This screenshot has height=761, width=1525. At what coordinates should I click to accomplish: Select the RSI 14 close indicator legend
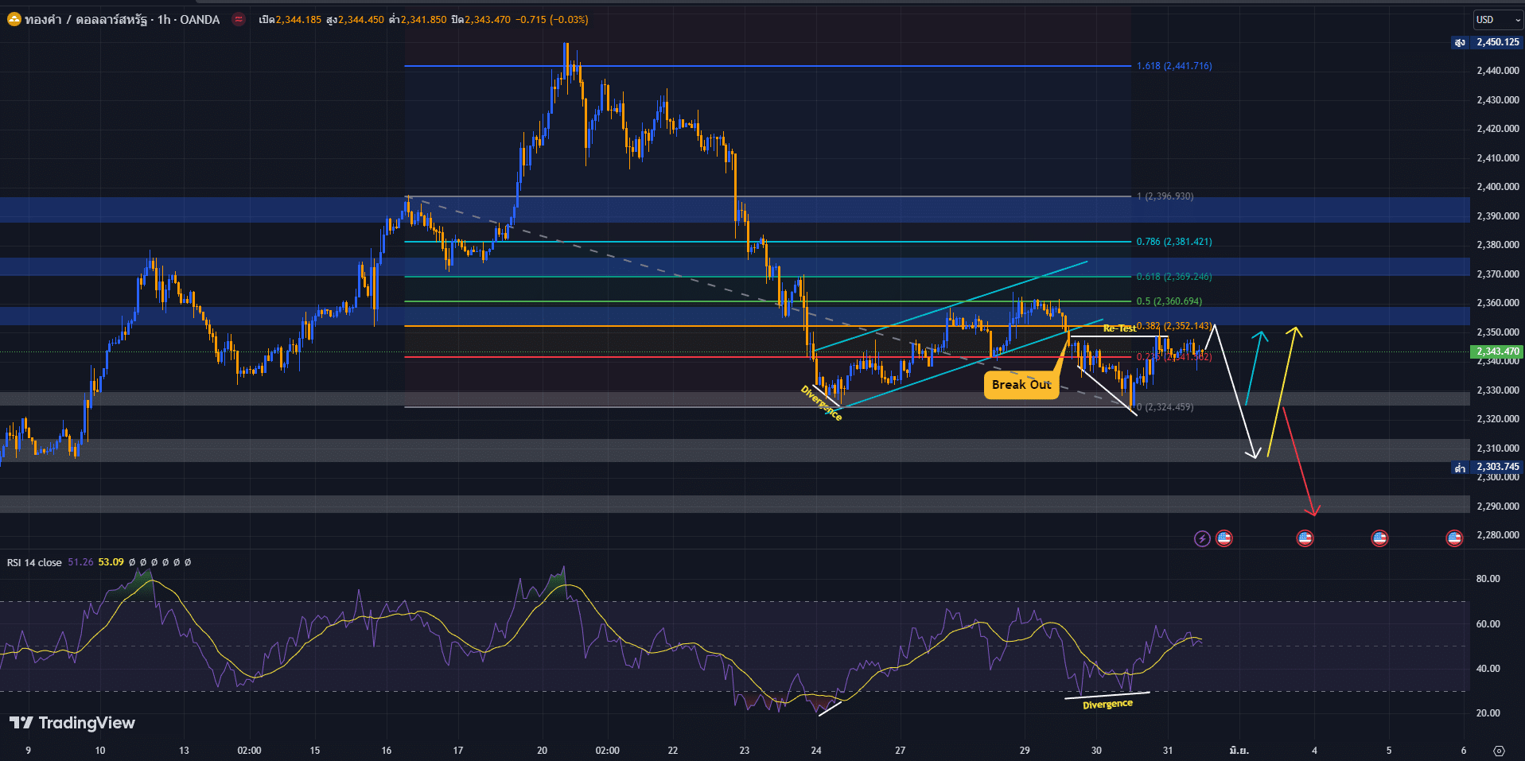[x=34, y=562]
